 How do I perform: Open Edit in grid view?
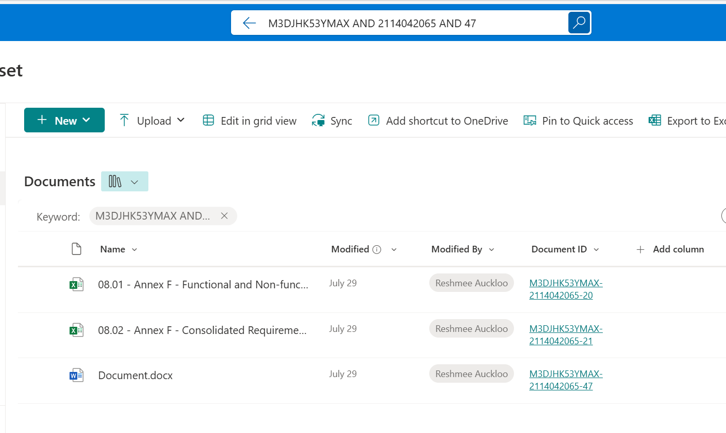250,121
